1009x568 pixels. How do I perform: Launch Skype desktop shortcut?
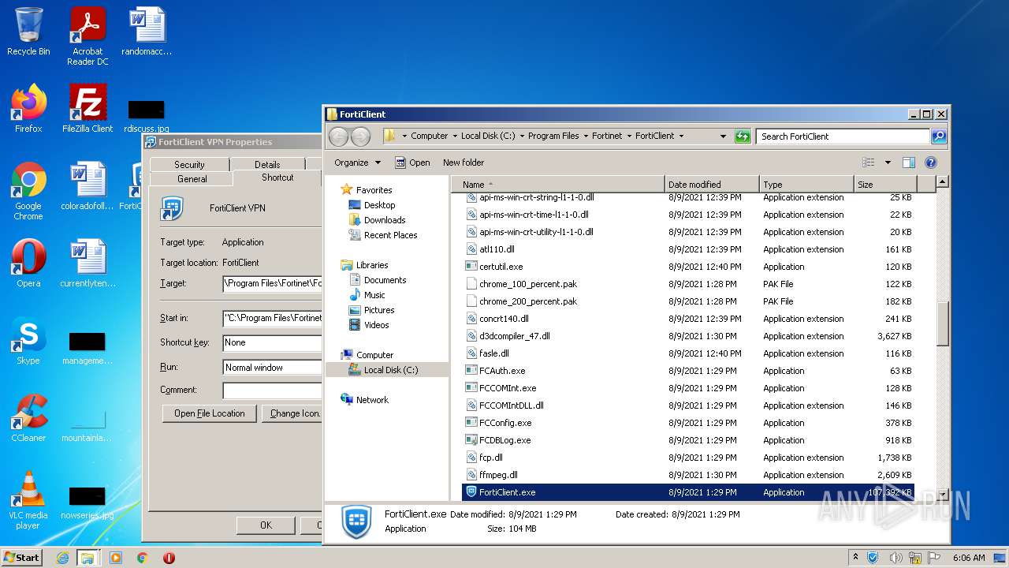click(28, 341)
